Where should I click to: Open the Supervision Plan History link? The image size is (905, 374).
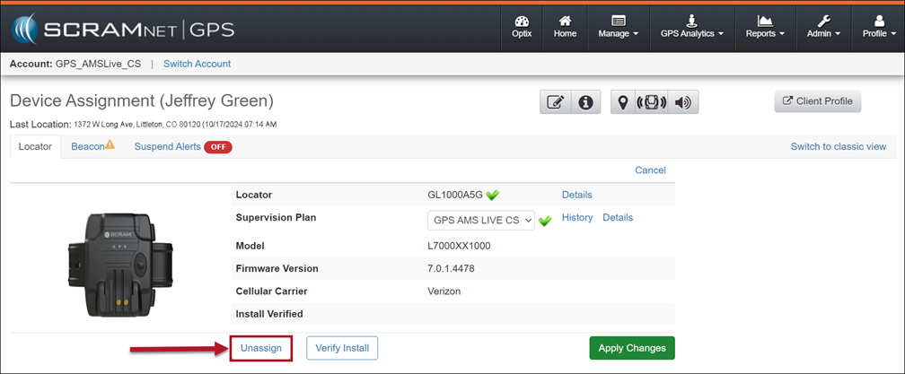pos(577,218)
